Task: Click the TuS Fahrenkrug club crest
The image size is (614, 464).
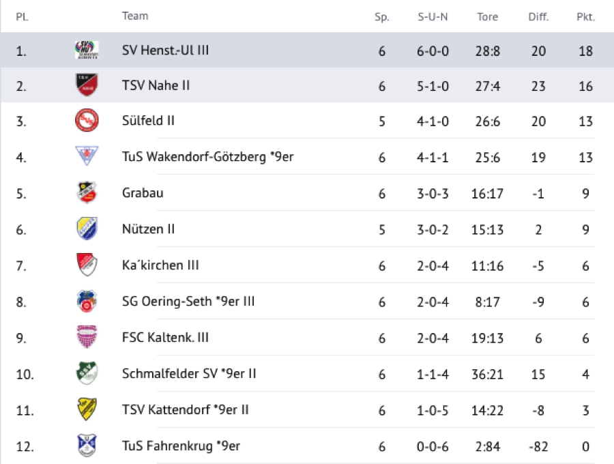Action: pos(87,446)
